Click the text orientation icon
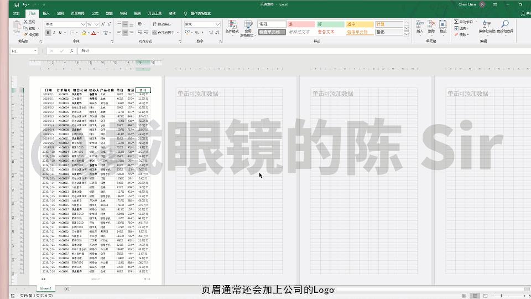The width and height of the screenshot is (531, 299). click(x=140, y=24)
